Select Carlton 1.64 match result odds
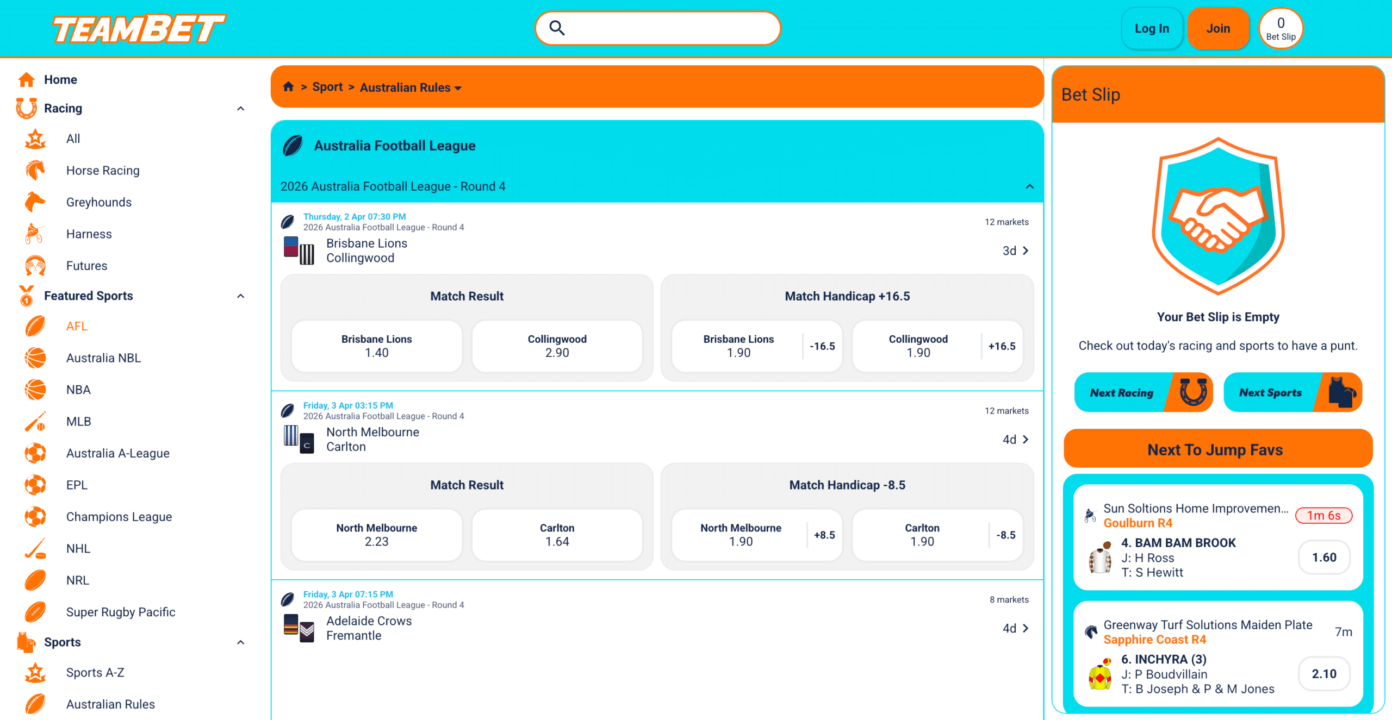The image size is (1392, 720). tap(557, 535)
